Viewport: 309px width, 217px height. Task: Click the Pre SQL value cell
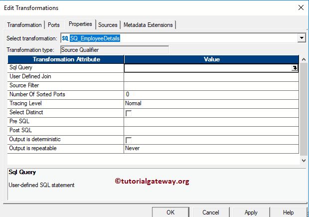click(211, 122)
